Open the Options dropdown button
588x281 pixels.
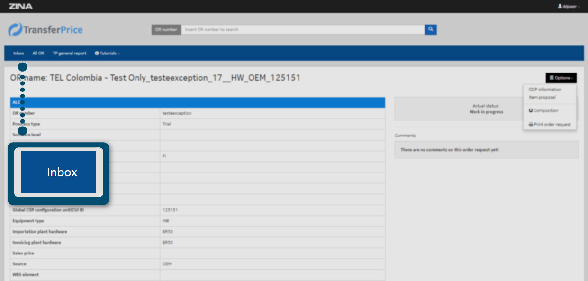[561, 78]
